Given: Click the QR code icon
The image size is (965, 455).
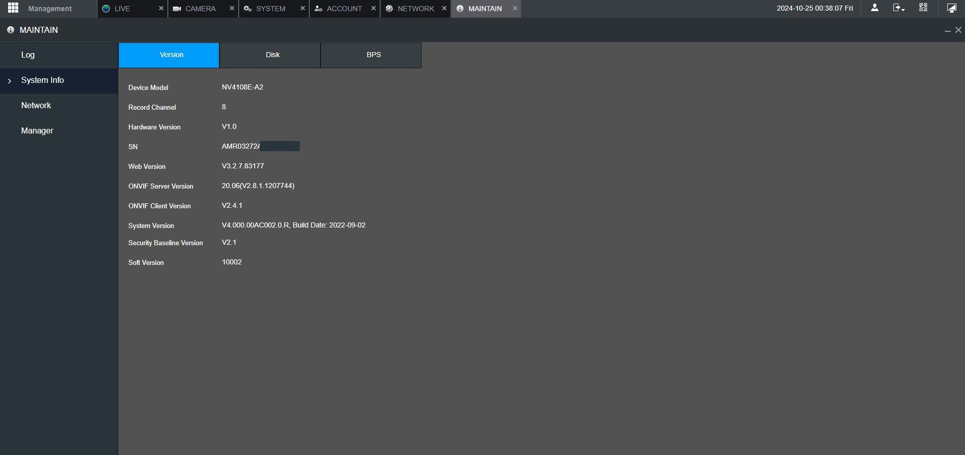Looking at the screenshot, I should (923, 8).
